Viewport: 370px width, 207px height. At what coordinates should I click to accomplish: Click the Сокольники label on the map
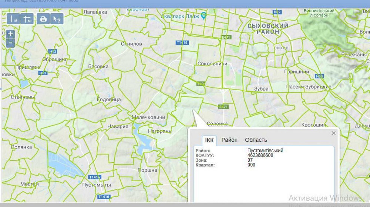tap(212, 64)
